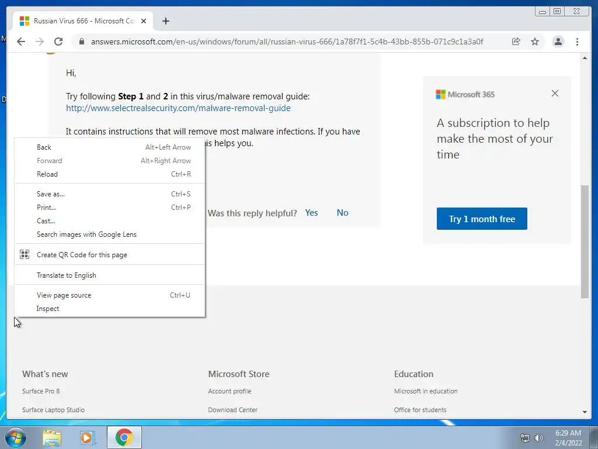Open the Surface Pro 8 footer link
This screenshot has width=598, height=449.
(41, 391)
